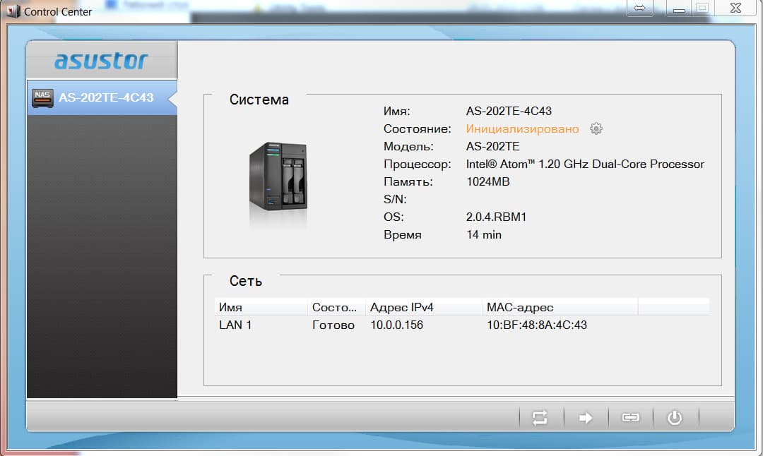The image size is (763, 456).
Task: Click the right arrow connect icon
Action: (586, 418)
